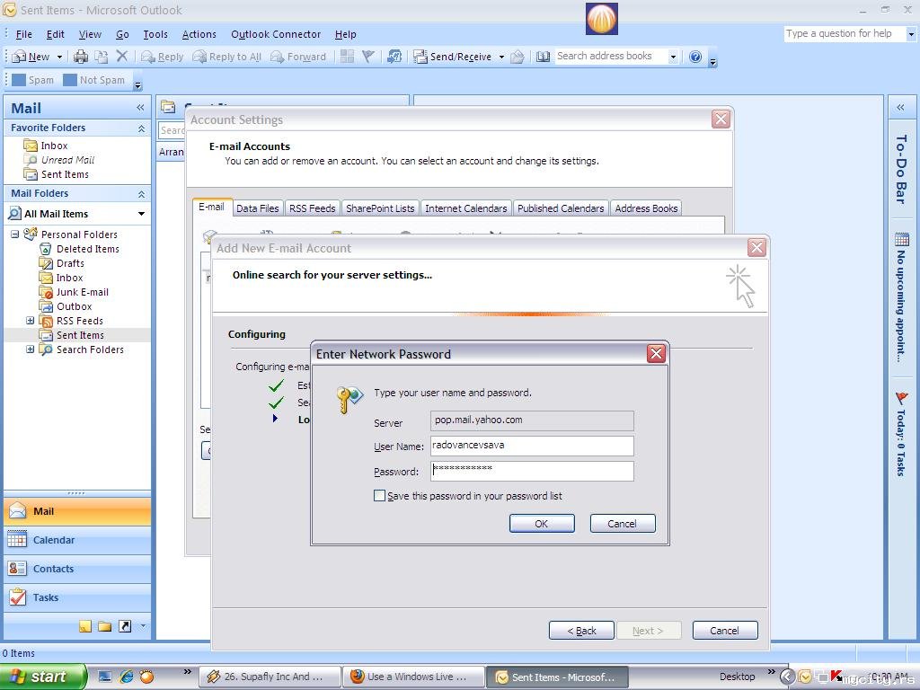Click the Windows start button
This screenshot has height=690, width=920.
tap(43, 677)
